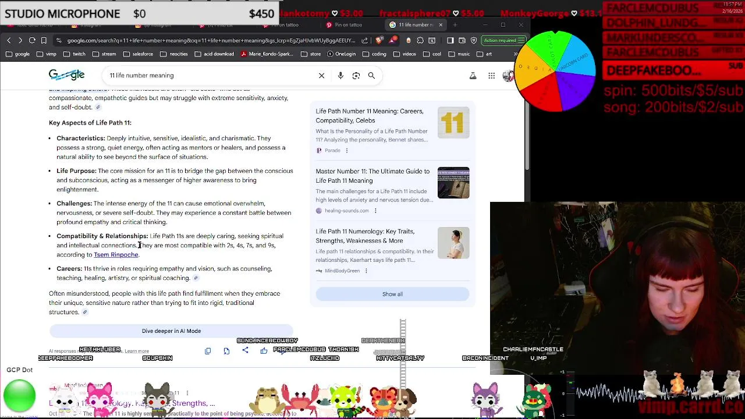Toggle the browser sidebar panel

pos(450,40)
